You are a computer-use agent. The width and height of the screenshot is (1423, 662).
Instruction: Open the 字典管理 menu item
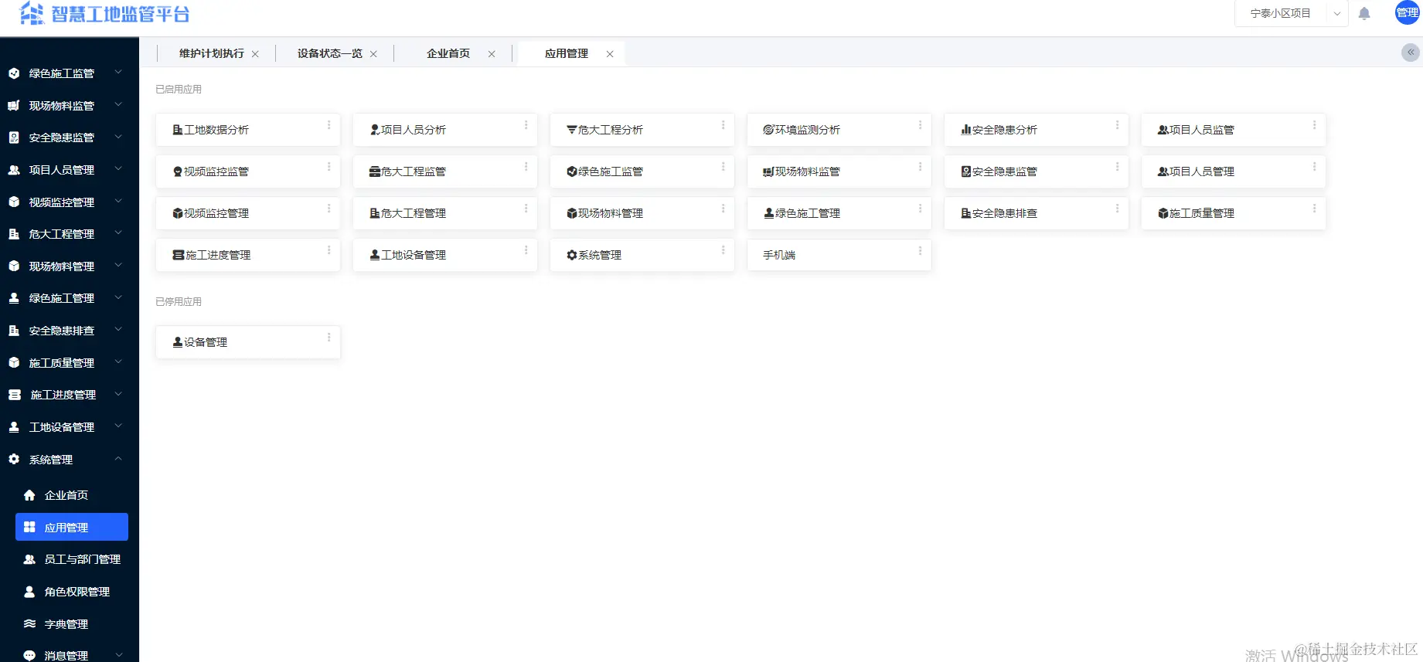pyautogui.click(x=72, y=623)
